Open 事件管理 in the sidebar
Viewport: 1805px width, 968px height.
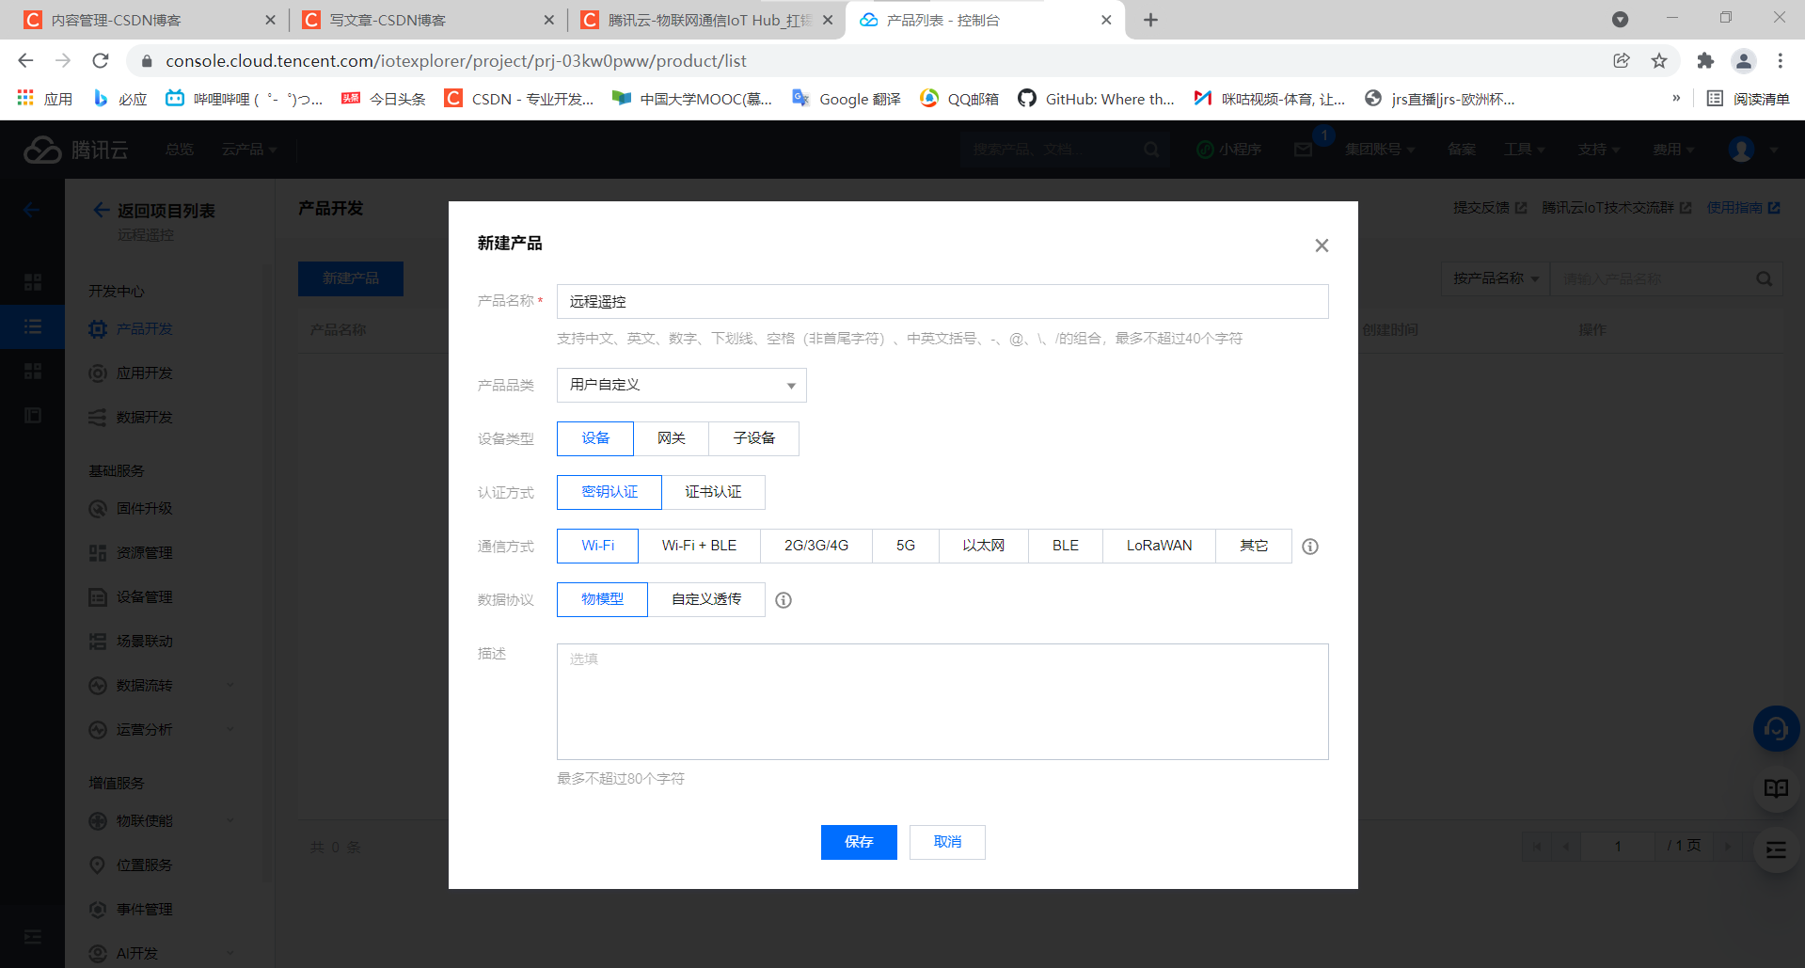[145, 909]
